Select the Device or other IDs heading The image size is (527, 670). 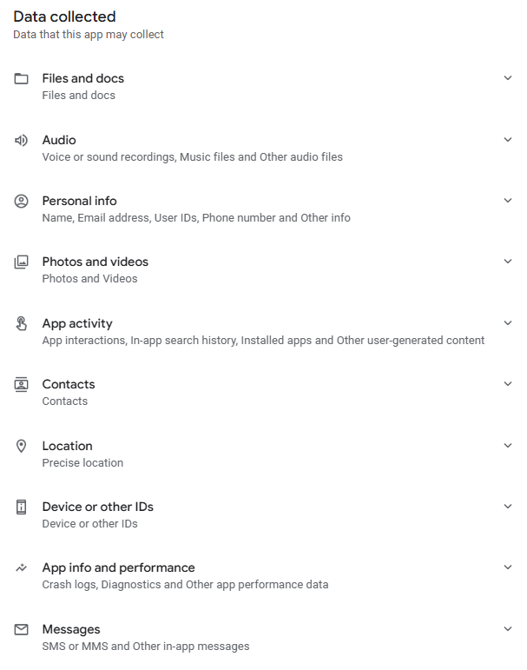97,507
